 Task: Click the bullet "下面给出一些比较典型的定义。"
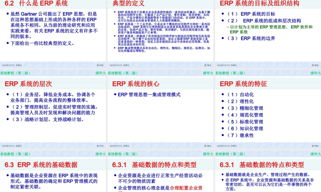(43, 43)
